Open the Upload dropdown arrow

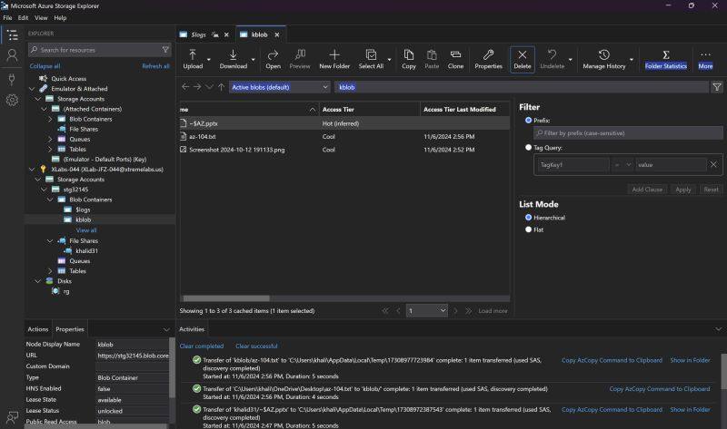point(209,60)
